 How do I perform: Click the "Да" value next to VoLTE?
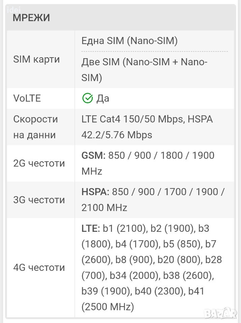[x=103, y=98]
